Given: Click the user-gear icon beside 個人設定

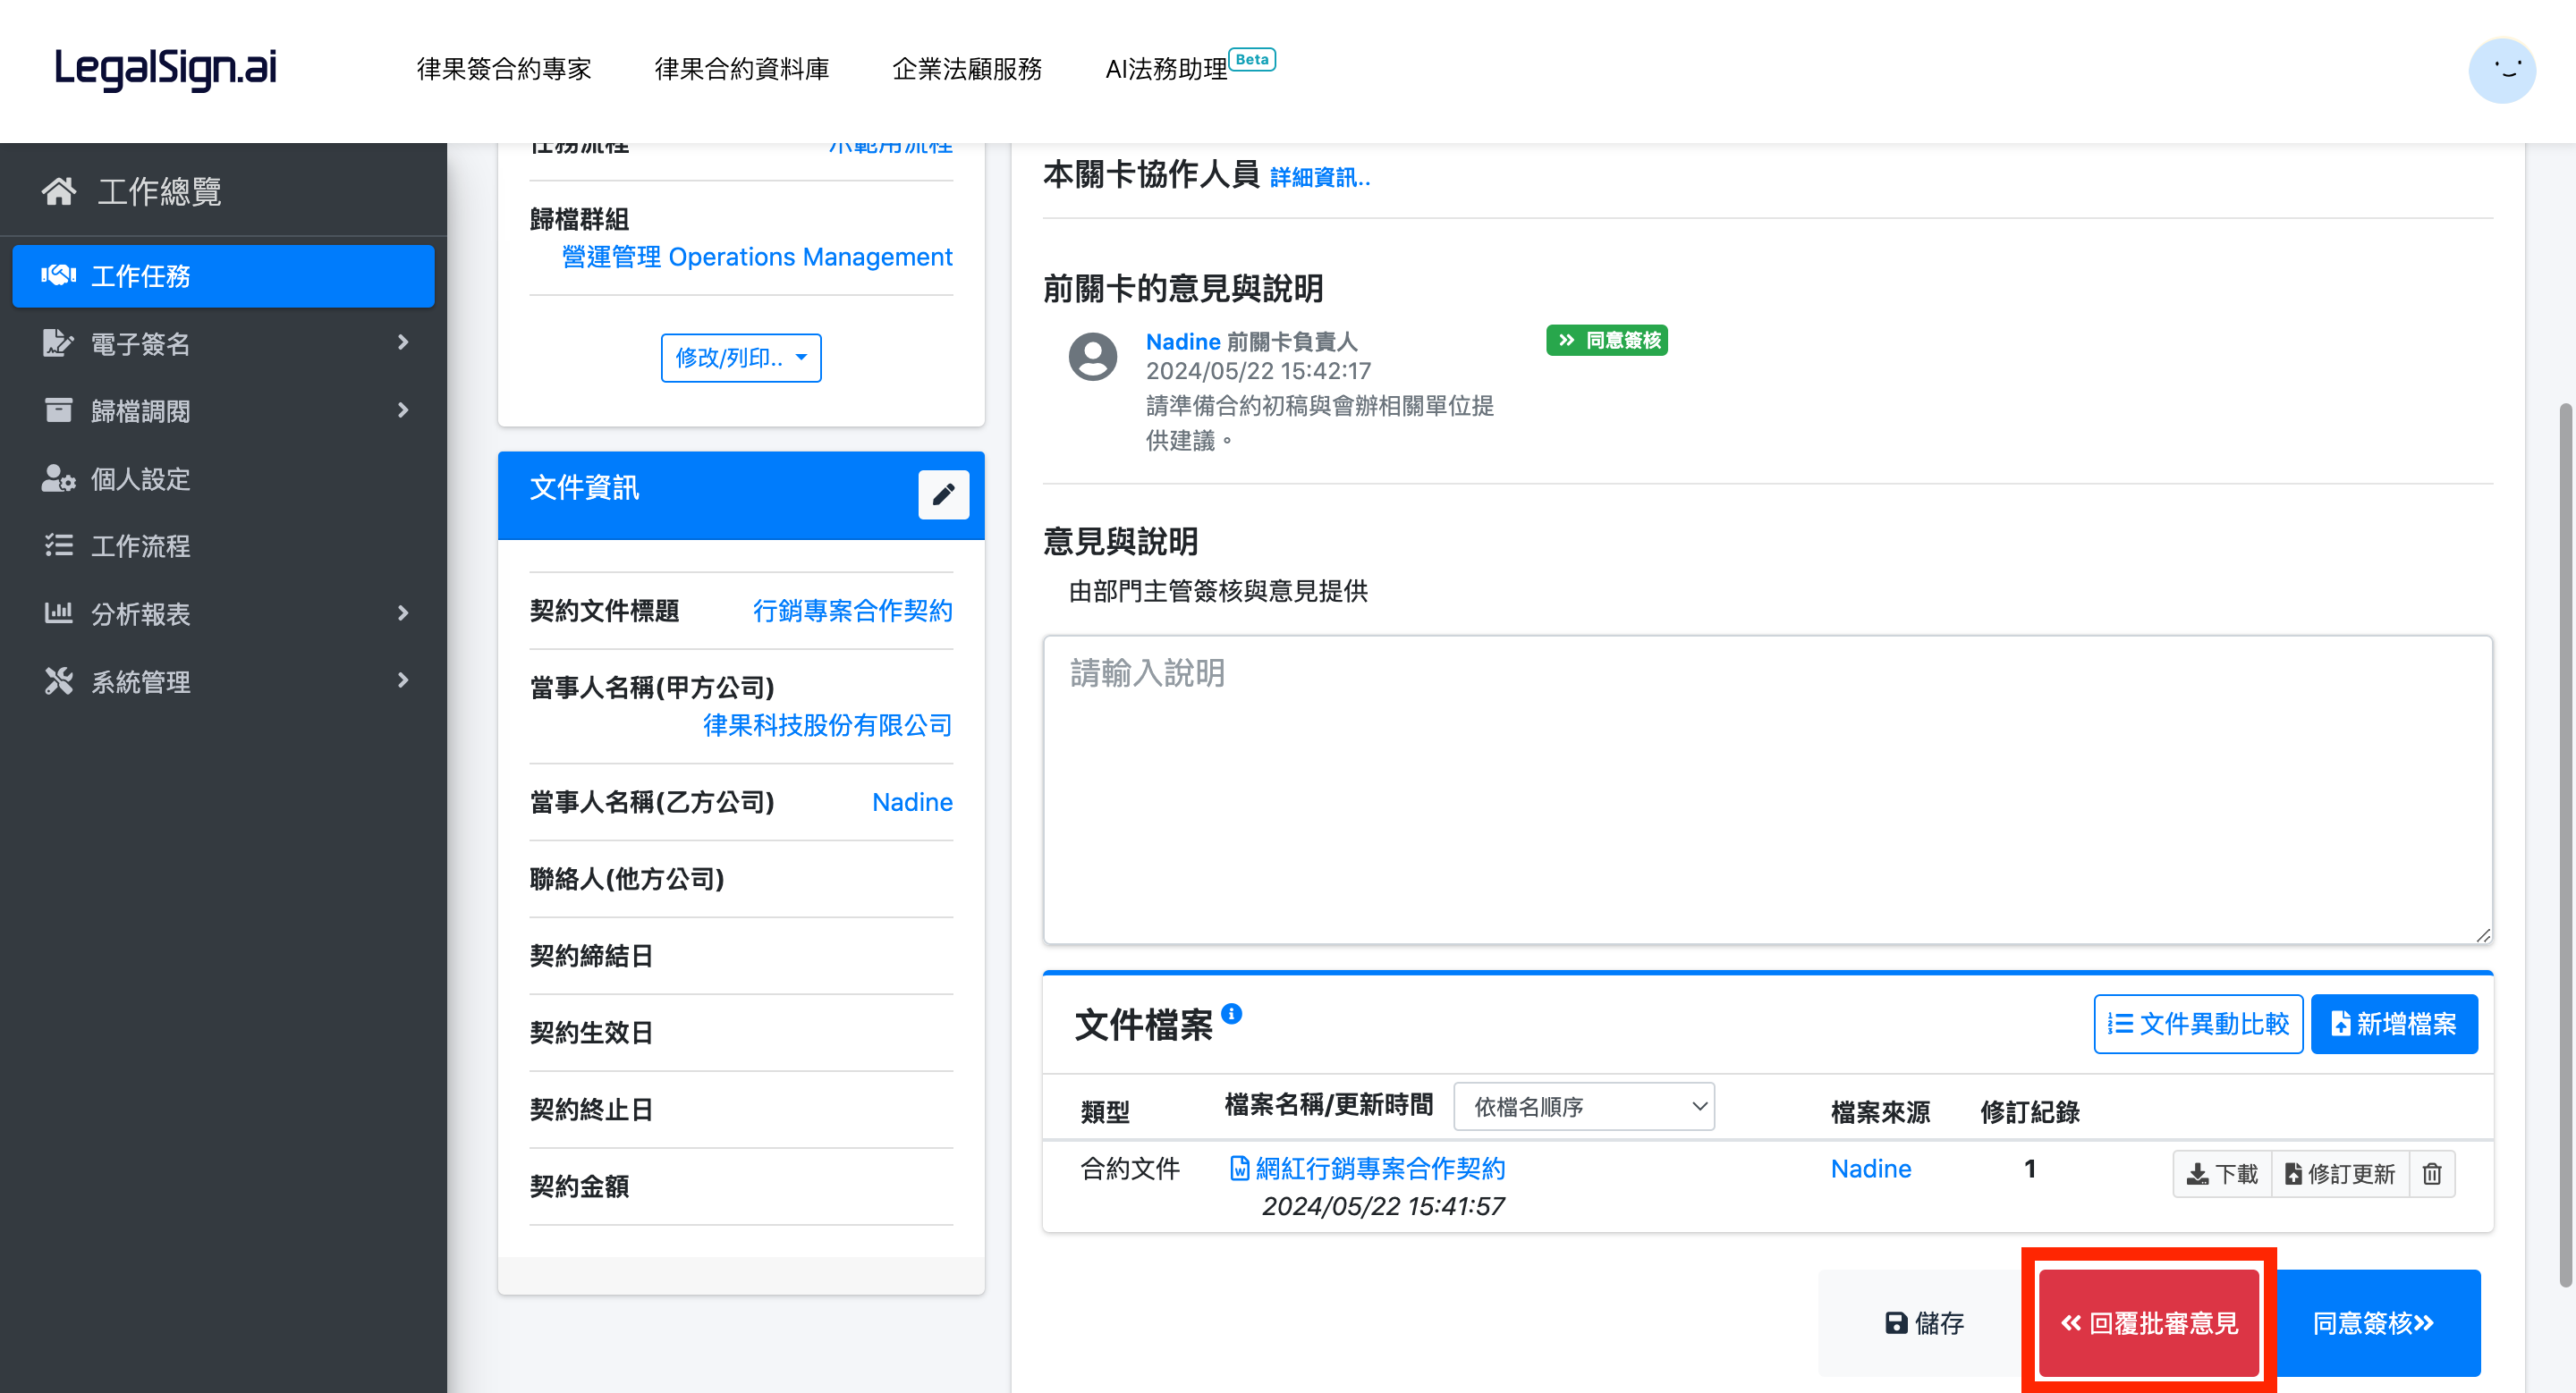Looking at the screenshot, I should pos(58,478).
